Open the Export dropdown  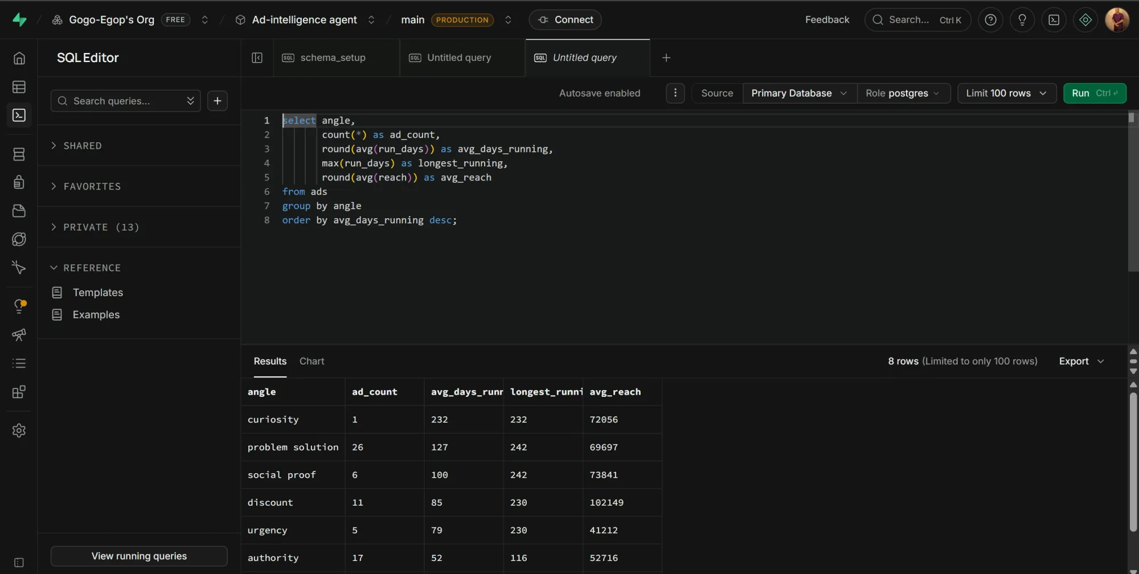pos(1081,362)
